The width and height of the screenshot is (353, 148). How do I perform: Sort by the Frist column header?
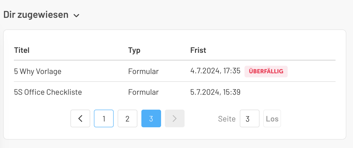[198, 50]
